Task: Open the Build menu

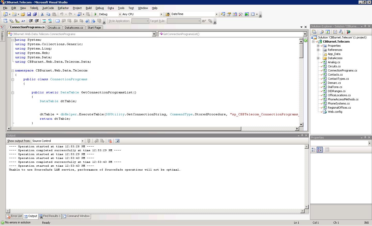Action: coord(89,8)
